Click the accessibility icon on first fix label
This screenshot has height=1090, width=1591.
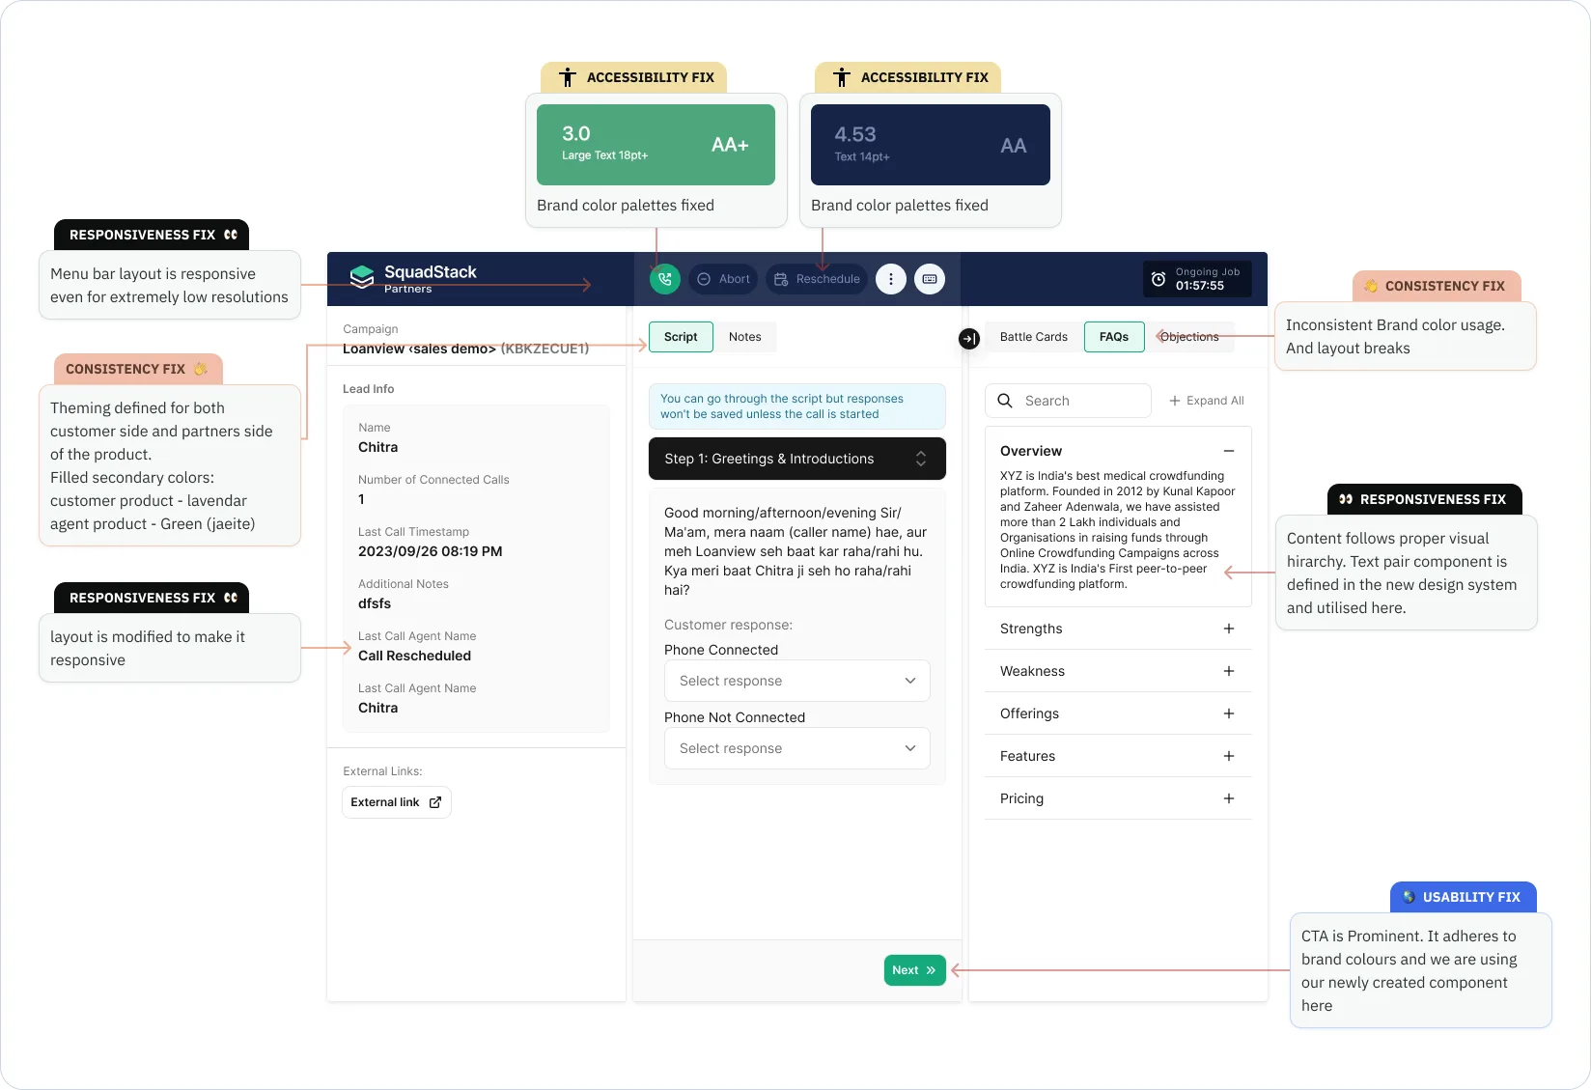click(568, 77)
